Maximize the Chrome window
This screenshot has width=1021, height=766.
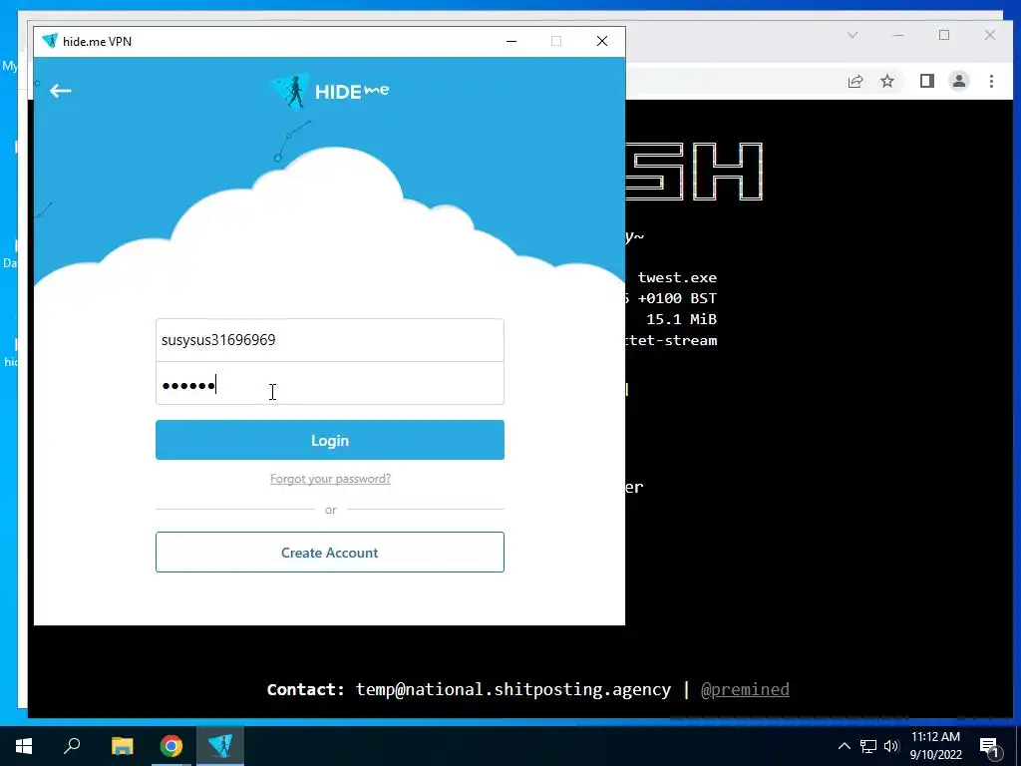coord(944,35)
